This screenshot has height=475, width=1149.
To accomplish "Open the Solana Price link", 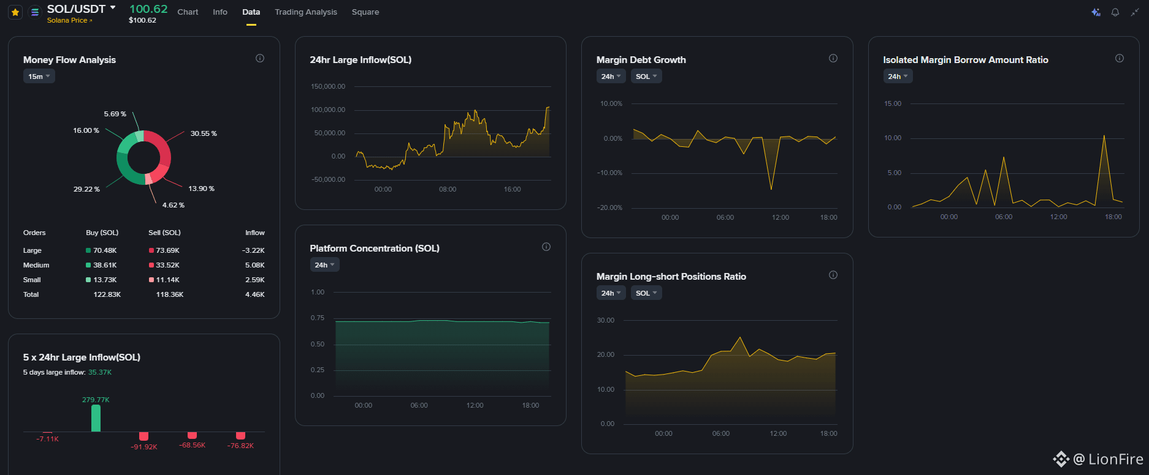I will (x=70, y=20).
